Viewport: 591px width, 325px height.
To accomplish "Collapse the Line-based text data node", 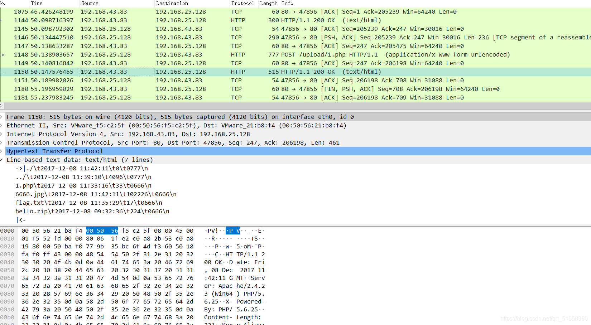I will (2, 160).
